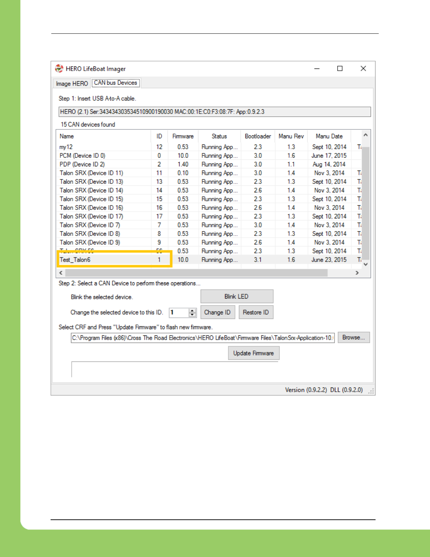The width and height of the screenshot is (430, 557).
Task: Click the device list scroll up arrow
Action: click(x=366, y=135)
